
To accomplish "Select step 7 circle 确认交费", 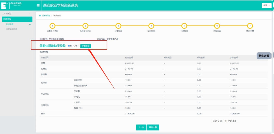I will point(250,26).
